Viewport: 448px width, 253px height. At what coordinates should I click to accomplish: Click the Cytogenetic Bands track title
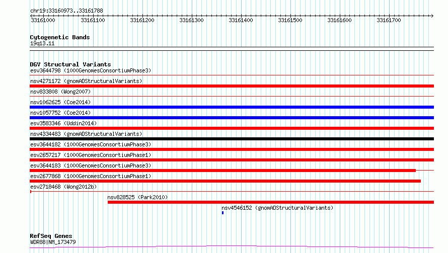point(60,37)
